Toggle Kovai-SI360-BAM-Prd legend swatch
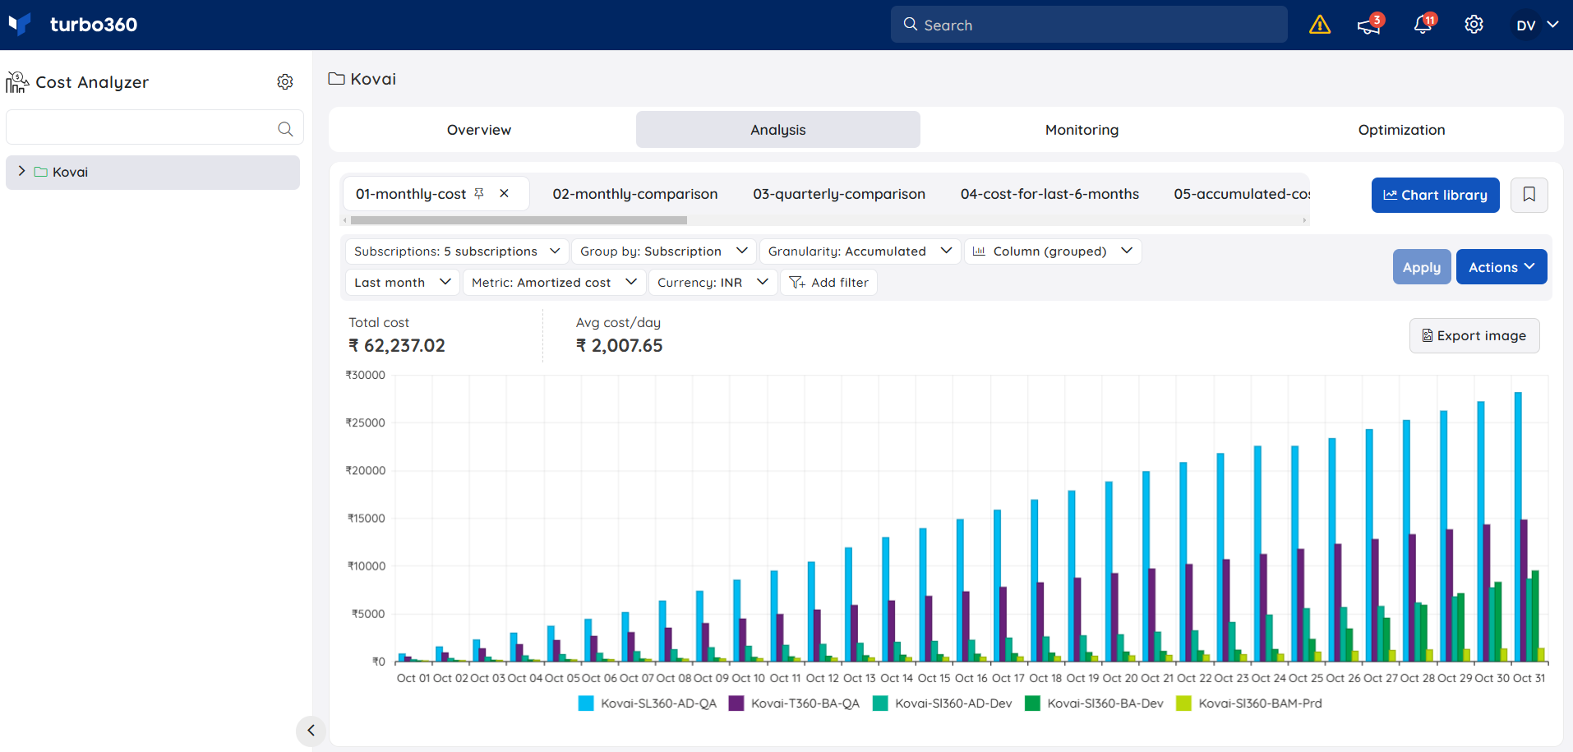This screenshot has height=752, width=1573. 1183,704
